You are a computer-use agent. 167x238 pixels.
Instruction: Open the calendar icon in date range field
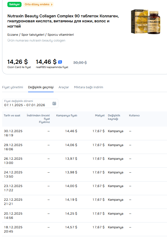click(54, 104)
